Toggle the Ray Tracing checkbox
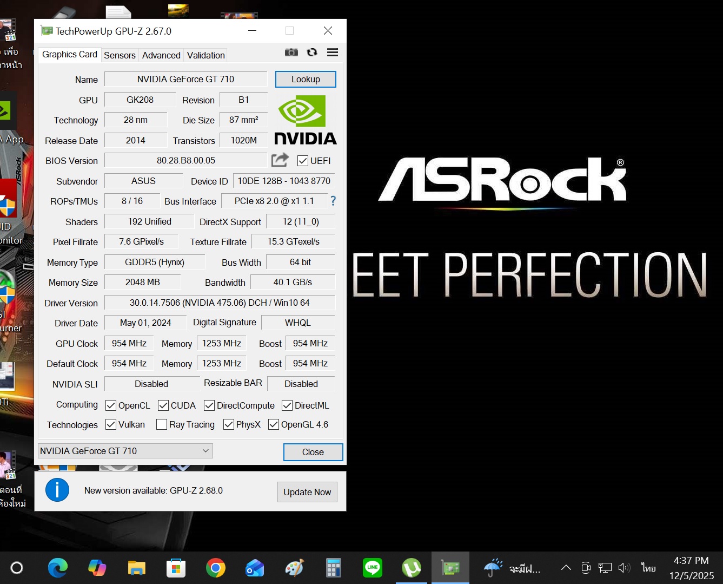Screen dimensions: 723x584 pos(162,424)
